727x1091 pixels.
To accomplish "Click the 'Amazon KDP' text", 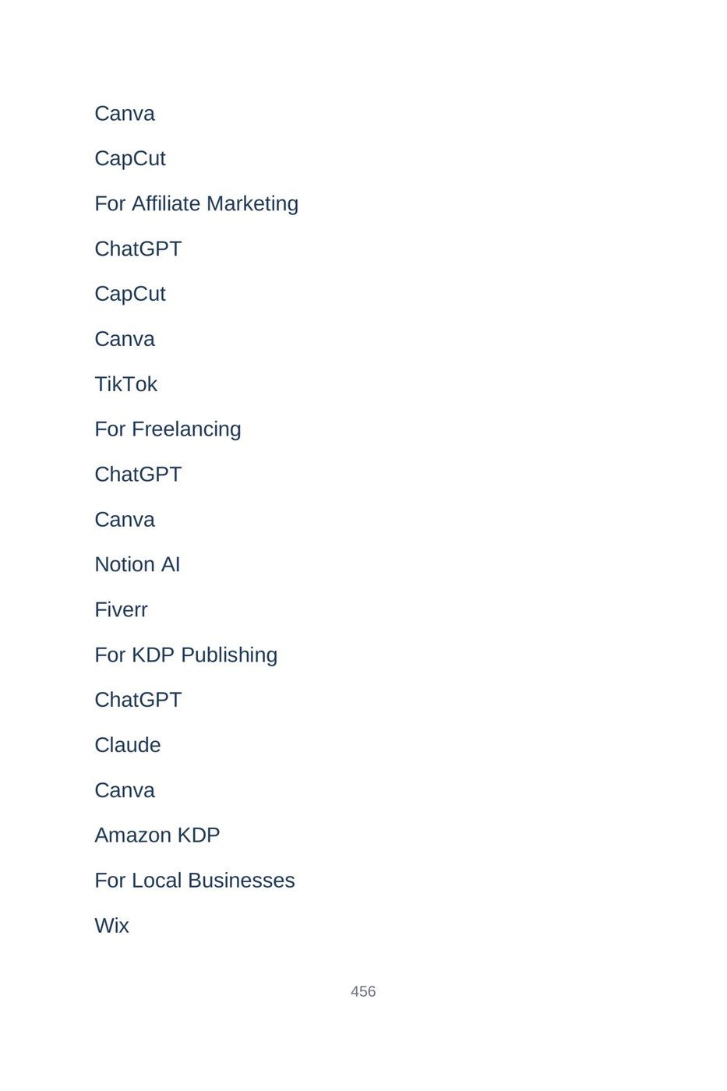I will point(157,835).
